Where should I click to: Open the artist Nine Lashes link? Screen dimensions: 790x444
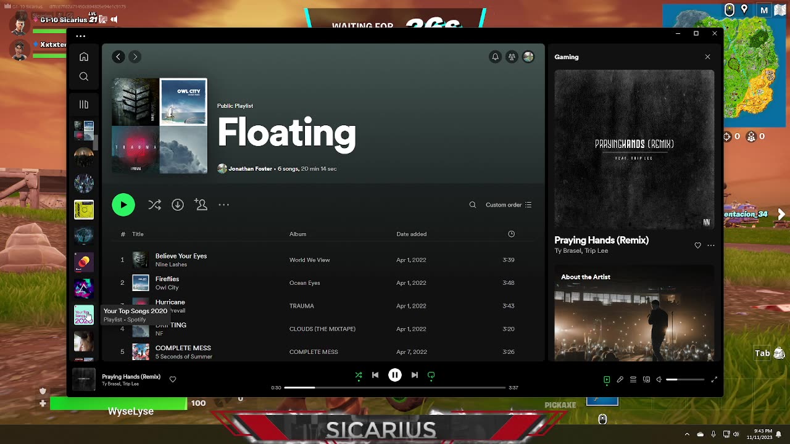point(171,265)
